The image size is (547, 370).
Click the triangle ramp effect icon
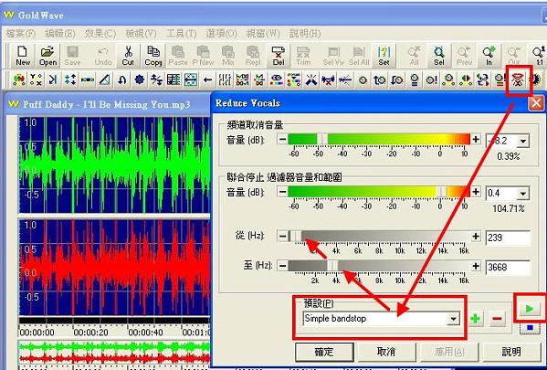point(105,80)
